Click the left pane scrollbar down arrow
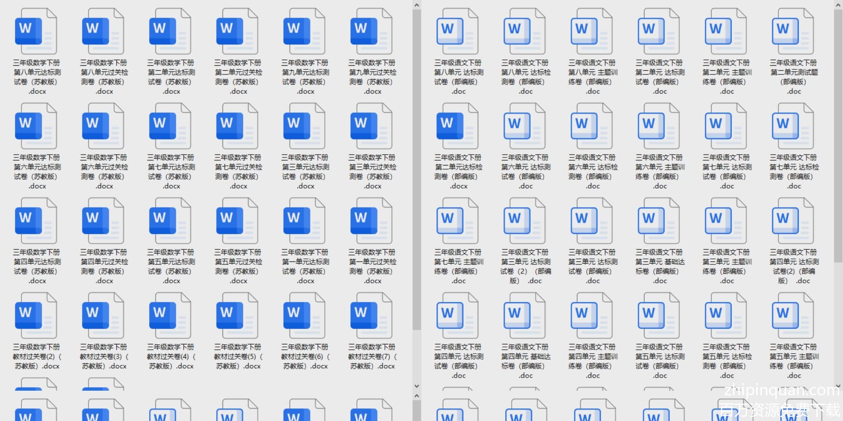The height and width of the screenshot is (421, 843). tap(416, 386)
